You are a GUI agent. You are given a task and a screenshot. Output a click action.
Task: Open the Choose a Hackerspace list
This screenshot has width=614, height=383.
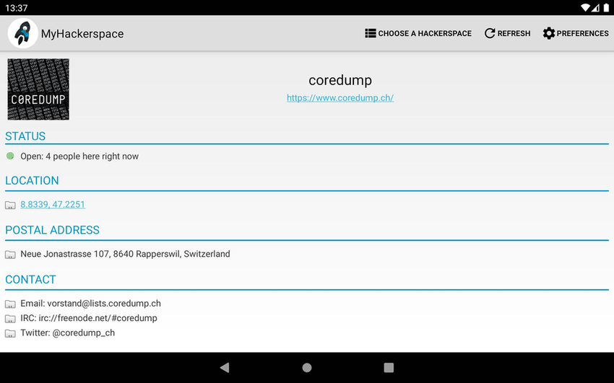point(418,33)
